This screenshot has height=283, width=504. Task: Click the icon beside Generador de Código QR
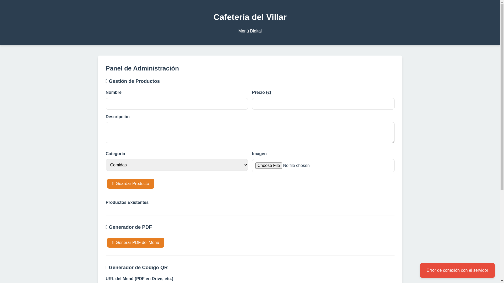click(x=107, y=268)
